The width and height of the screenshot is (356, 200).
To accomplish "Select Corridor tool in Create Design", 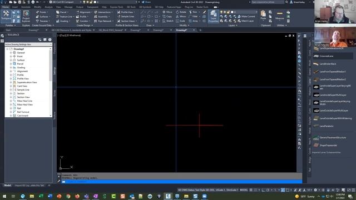I will 83,21.
